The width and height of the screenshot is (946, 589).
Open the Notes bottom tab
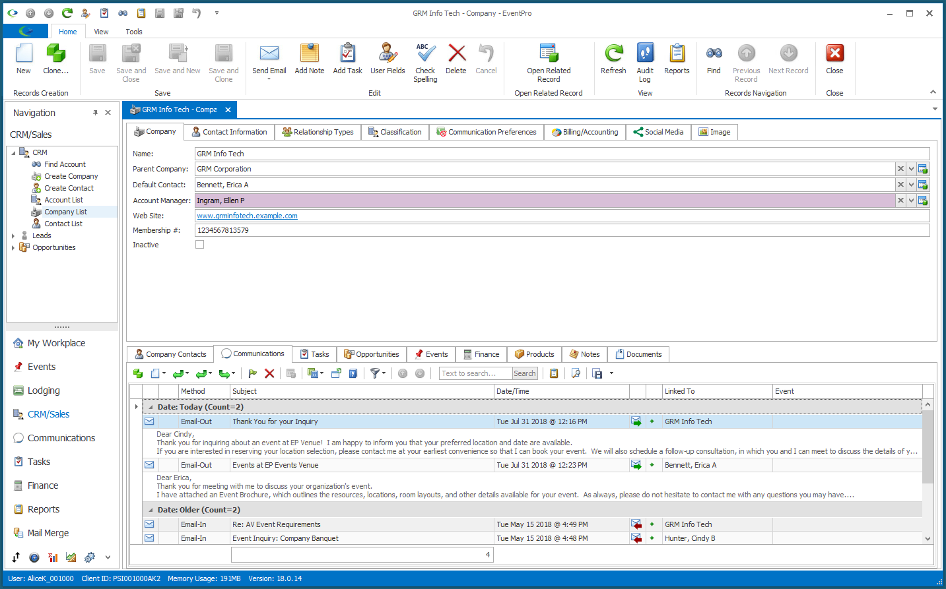[584, 354]
